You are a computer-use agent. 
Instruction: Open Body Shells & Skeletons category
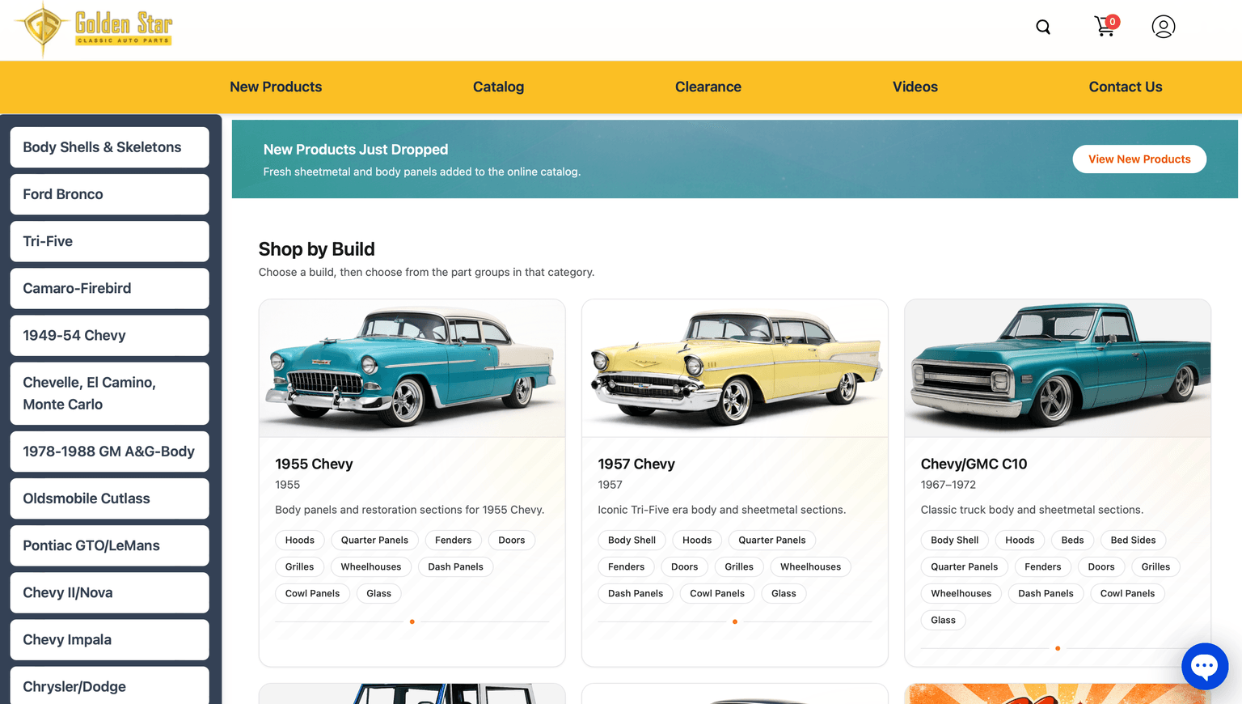click(x=109, y=147)
